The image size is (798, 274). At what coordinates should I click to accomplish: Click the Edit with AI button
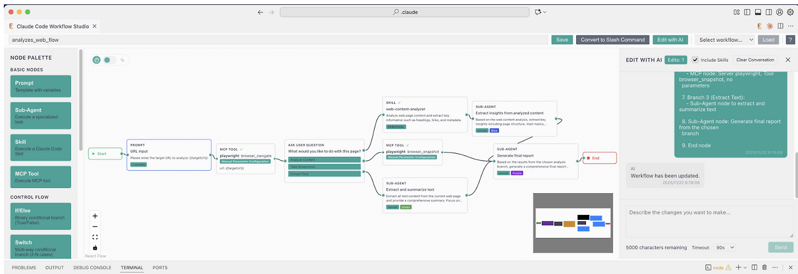point(670,39)
